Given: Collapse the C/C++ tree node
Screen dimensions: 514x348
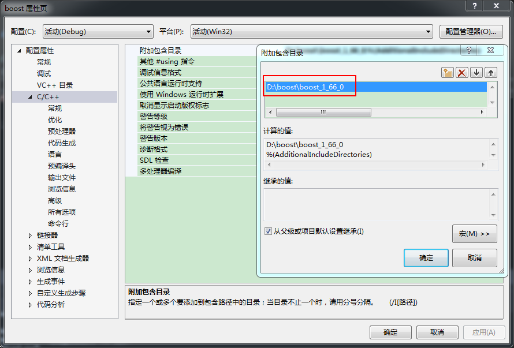Looking at the screenshot, I should click(x=31, y=97).
